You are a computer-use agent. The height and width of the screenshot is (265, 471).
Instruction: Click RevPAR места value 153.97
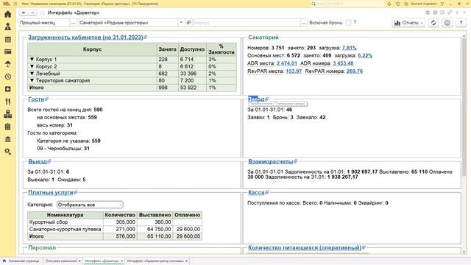[x=294, y=71]
